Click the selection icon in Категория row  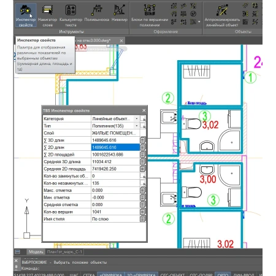pyautogui.click(x=143, y=118)
